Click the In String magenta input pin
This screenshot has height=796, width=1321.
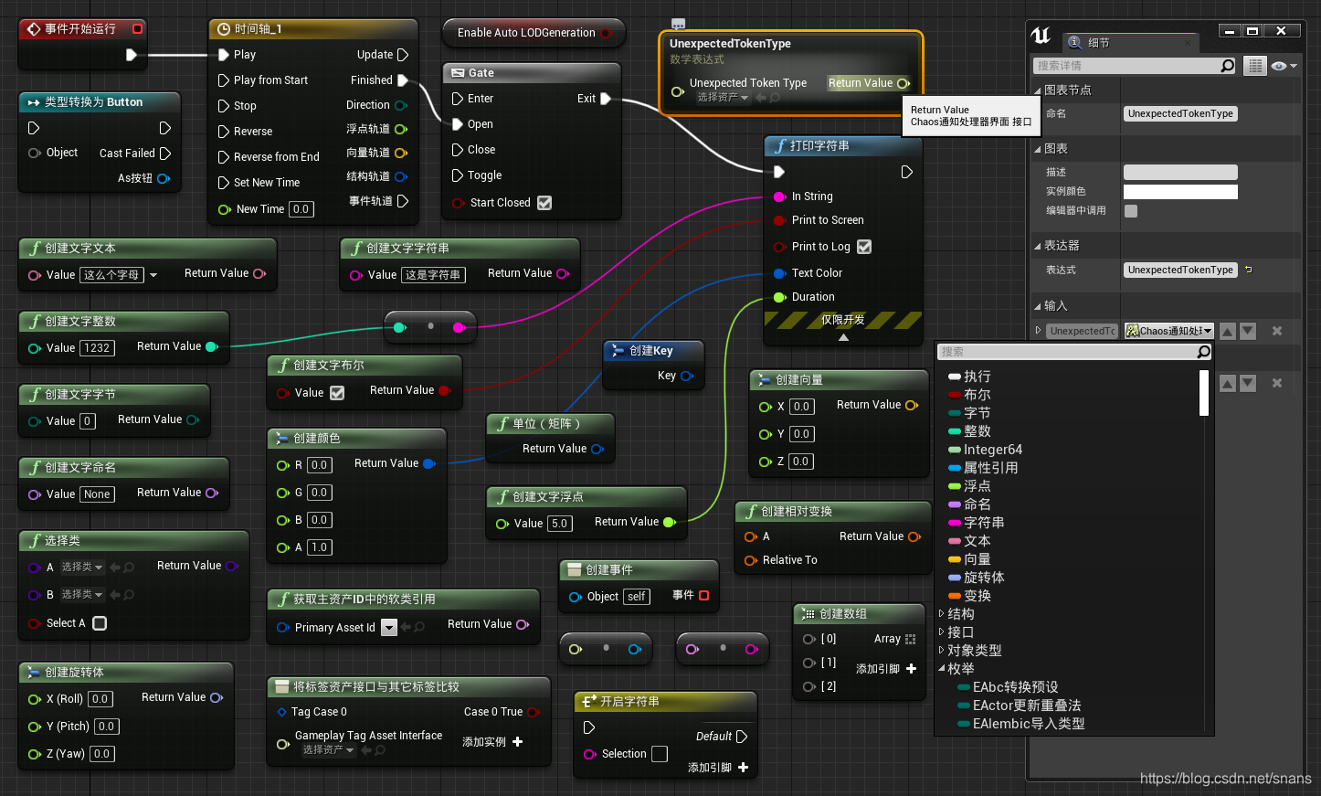(x=779, y=196)
